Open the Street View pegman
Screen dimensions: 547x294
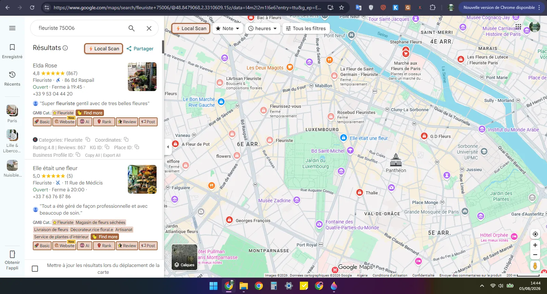coord(535,266)
